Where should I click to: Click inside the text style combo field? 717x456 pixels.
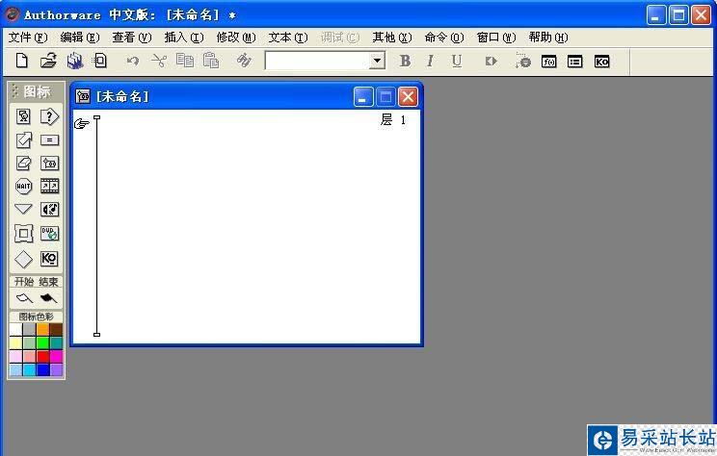pyautogui.click(x=317, y=61)
